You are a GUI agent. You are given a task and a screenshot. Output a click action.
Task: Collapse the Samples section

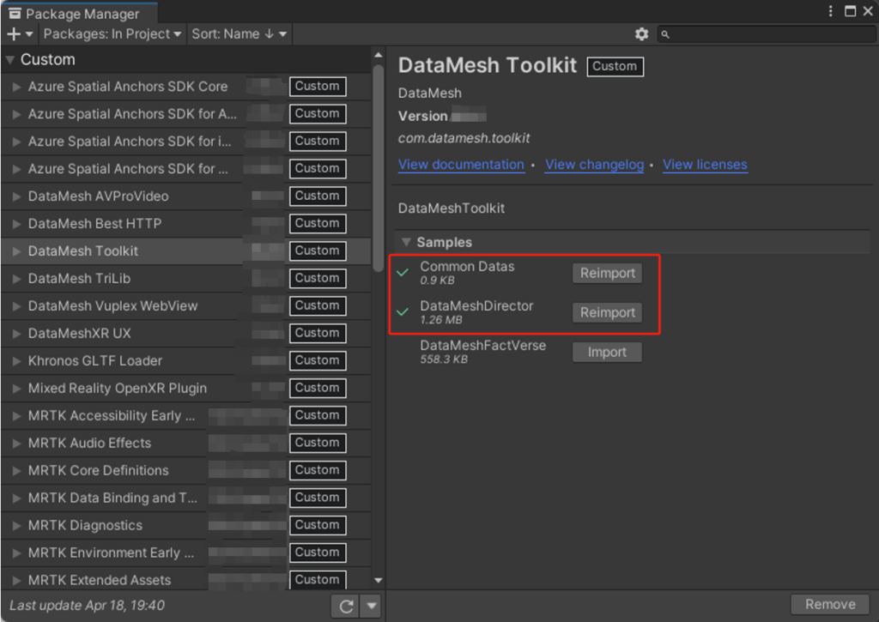point(407,242)
